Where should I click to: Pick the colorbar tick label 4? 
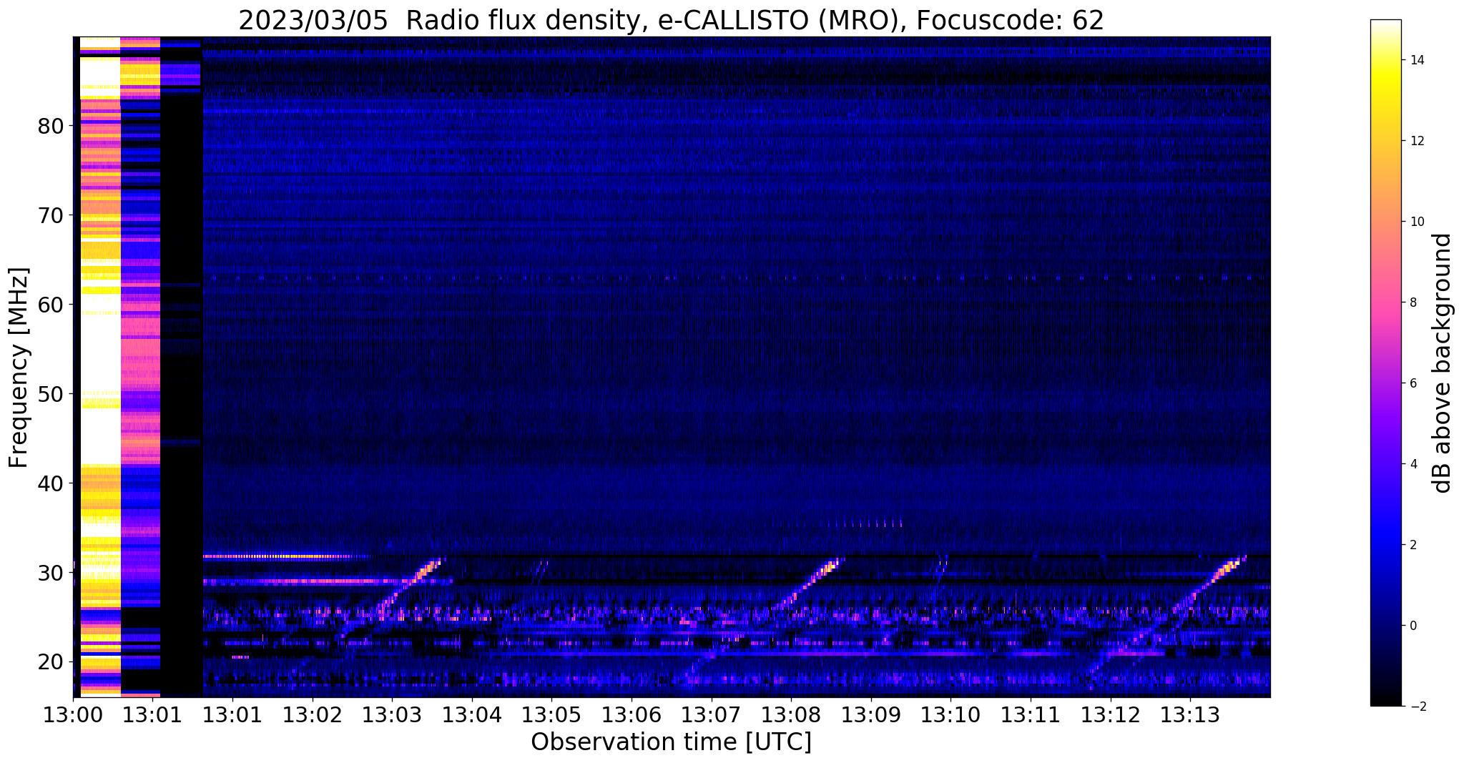tap(1413, 464)
